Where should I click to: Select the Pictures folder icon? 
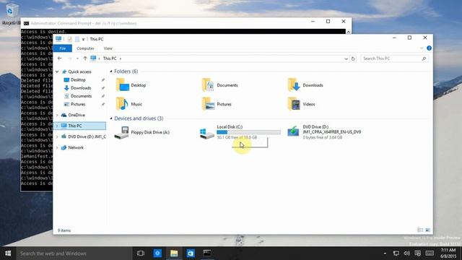208,104
